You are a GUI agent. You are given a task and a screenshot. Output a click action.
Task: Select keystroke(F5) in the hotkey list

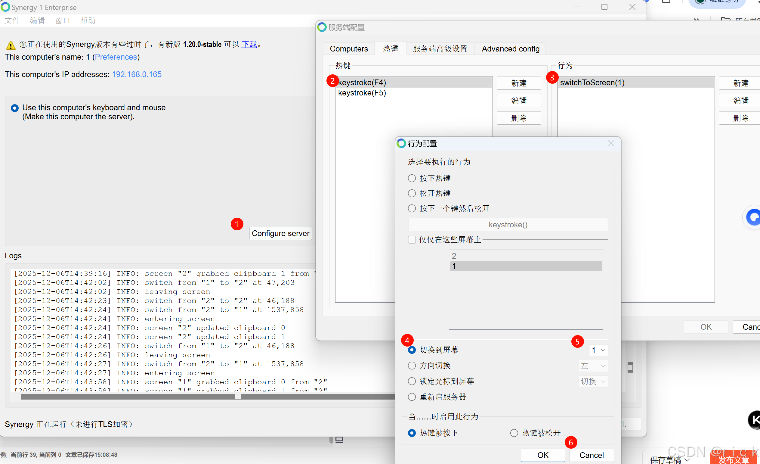coord(362,93)
